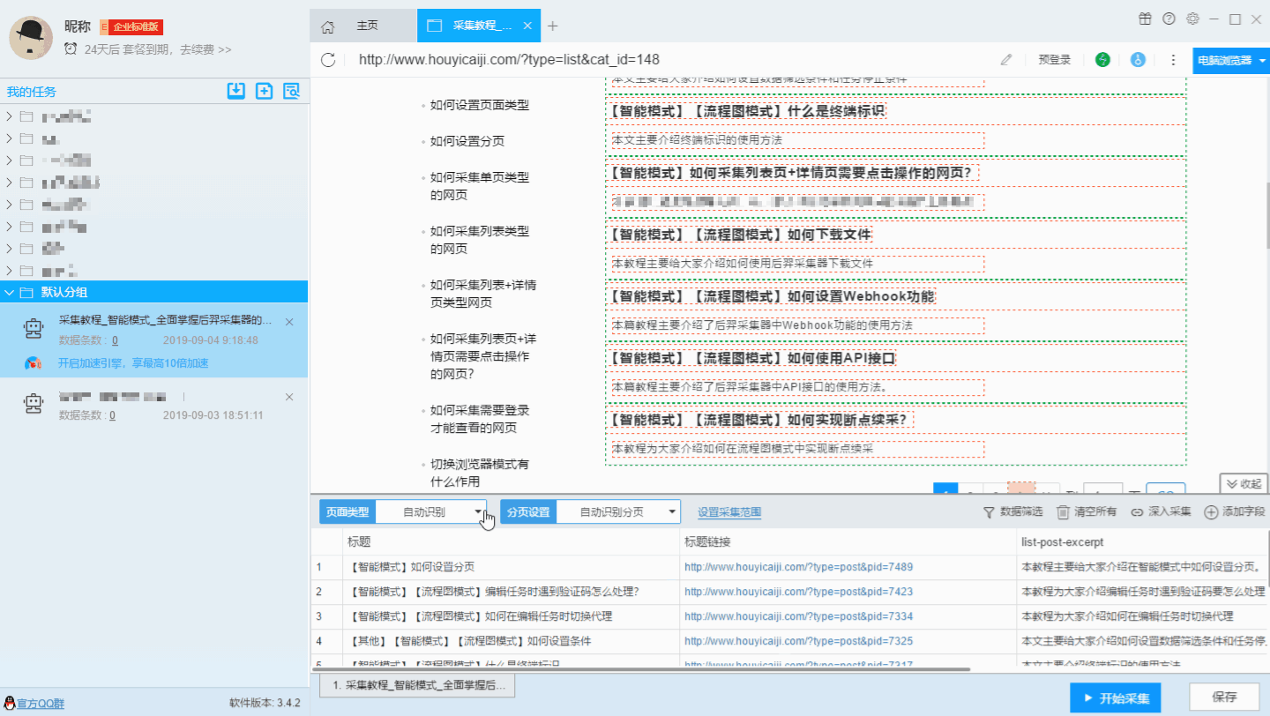Screen dimensions: 1270x716
Task: Open link ending pid=7334
Action: (798, 616)
